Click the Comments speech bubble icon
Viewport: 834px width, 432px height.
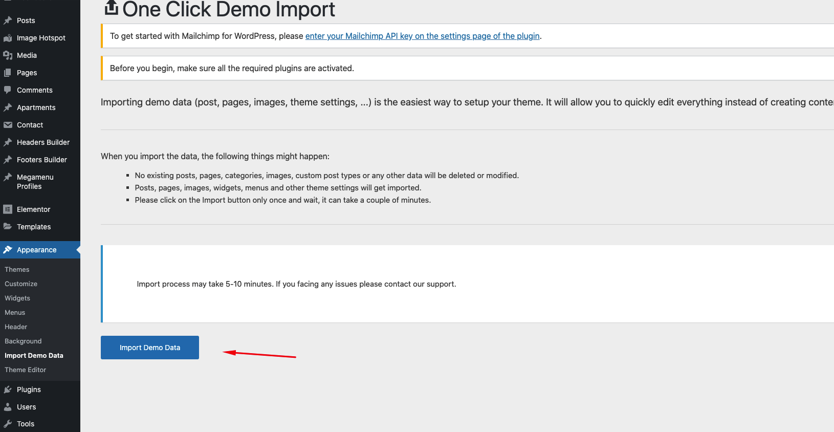point(8,90)
